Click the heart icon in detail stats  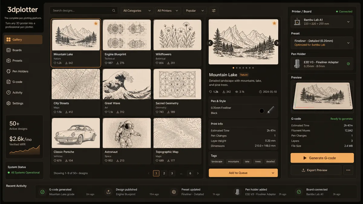pyautogui.click(x=211, y=92)
